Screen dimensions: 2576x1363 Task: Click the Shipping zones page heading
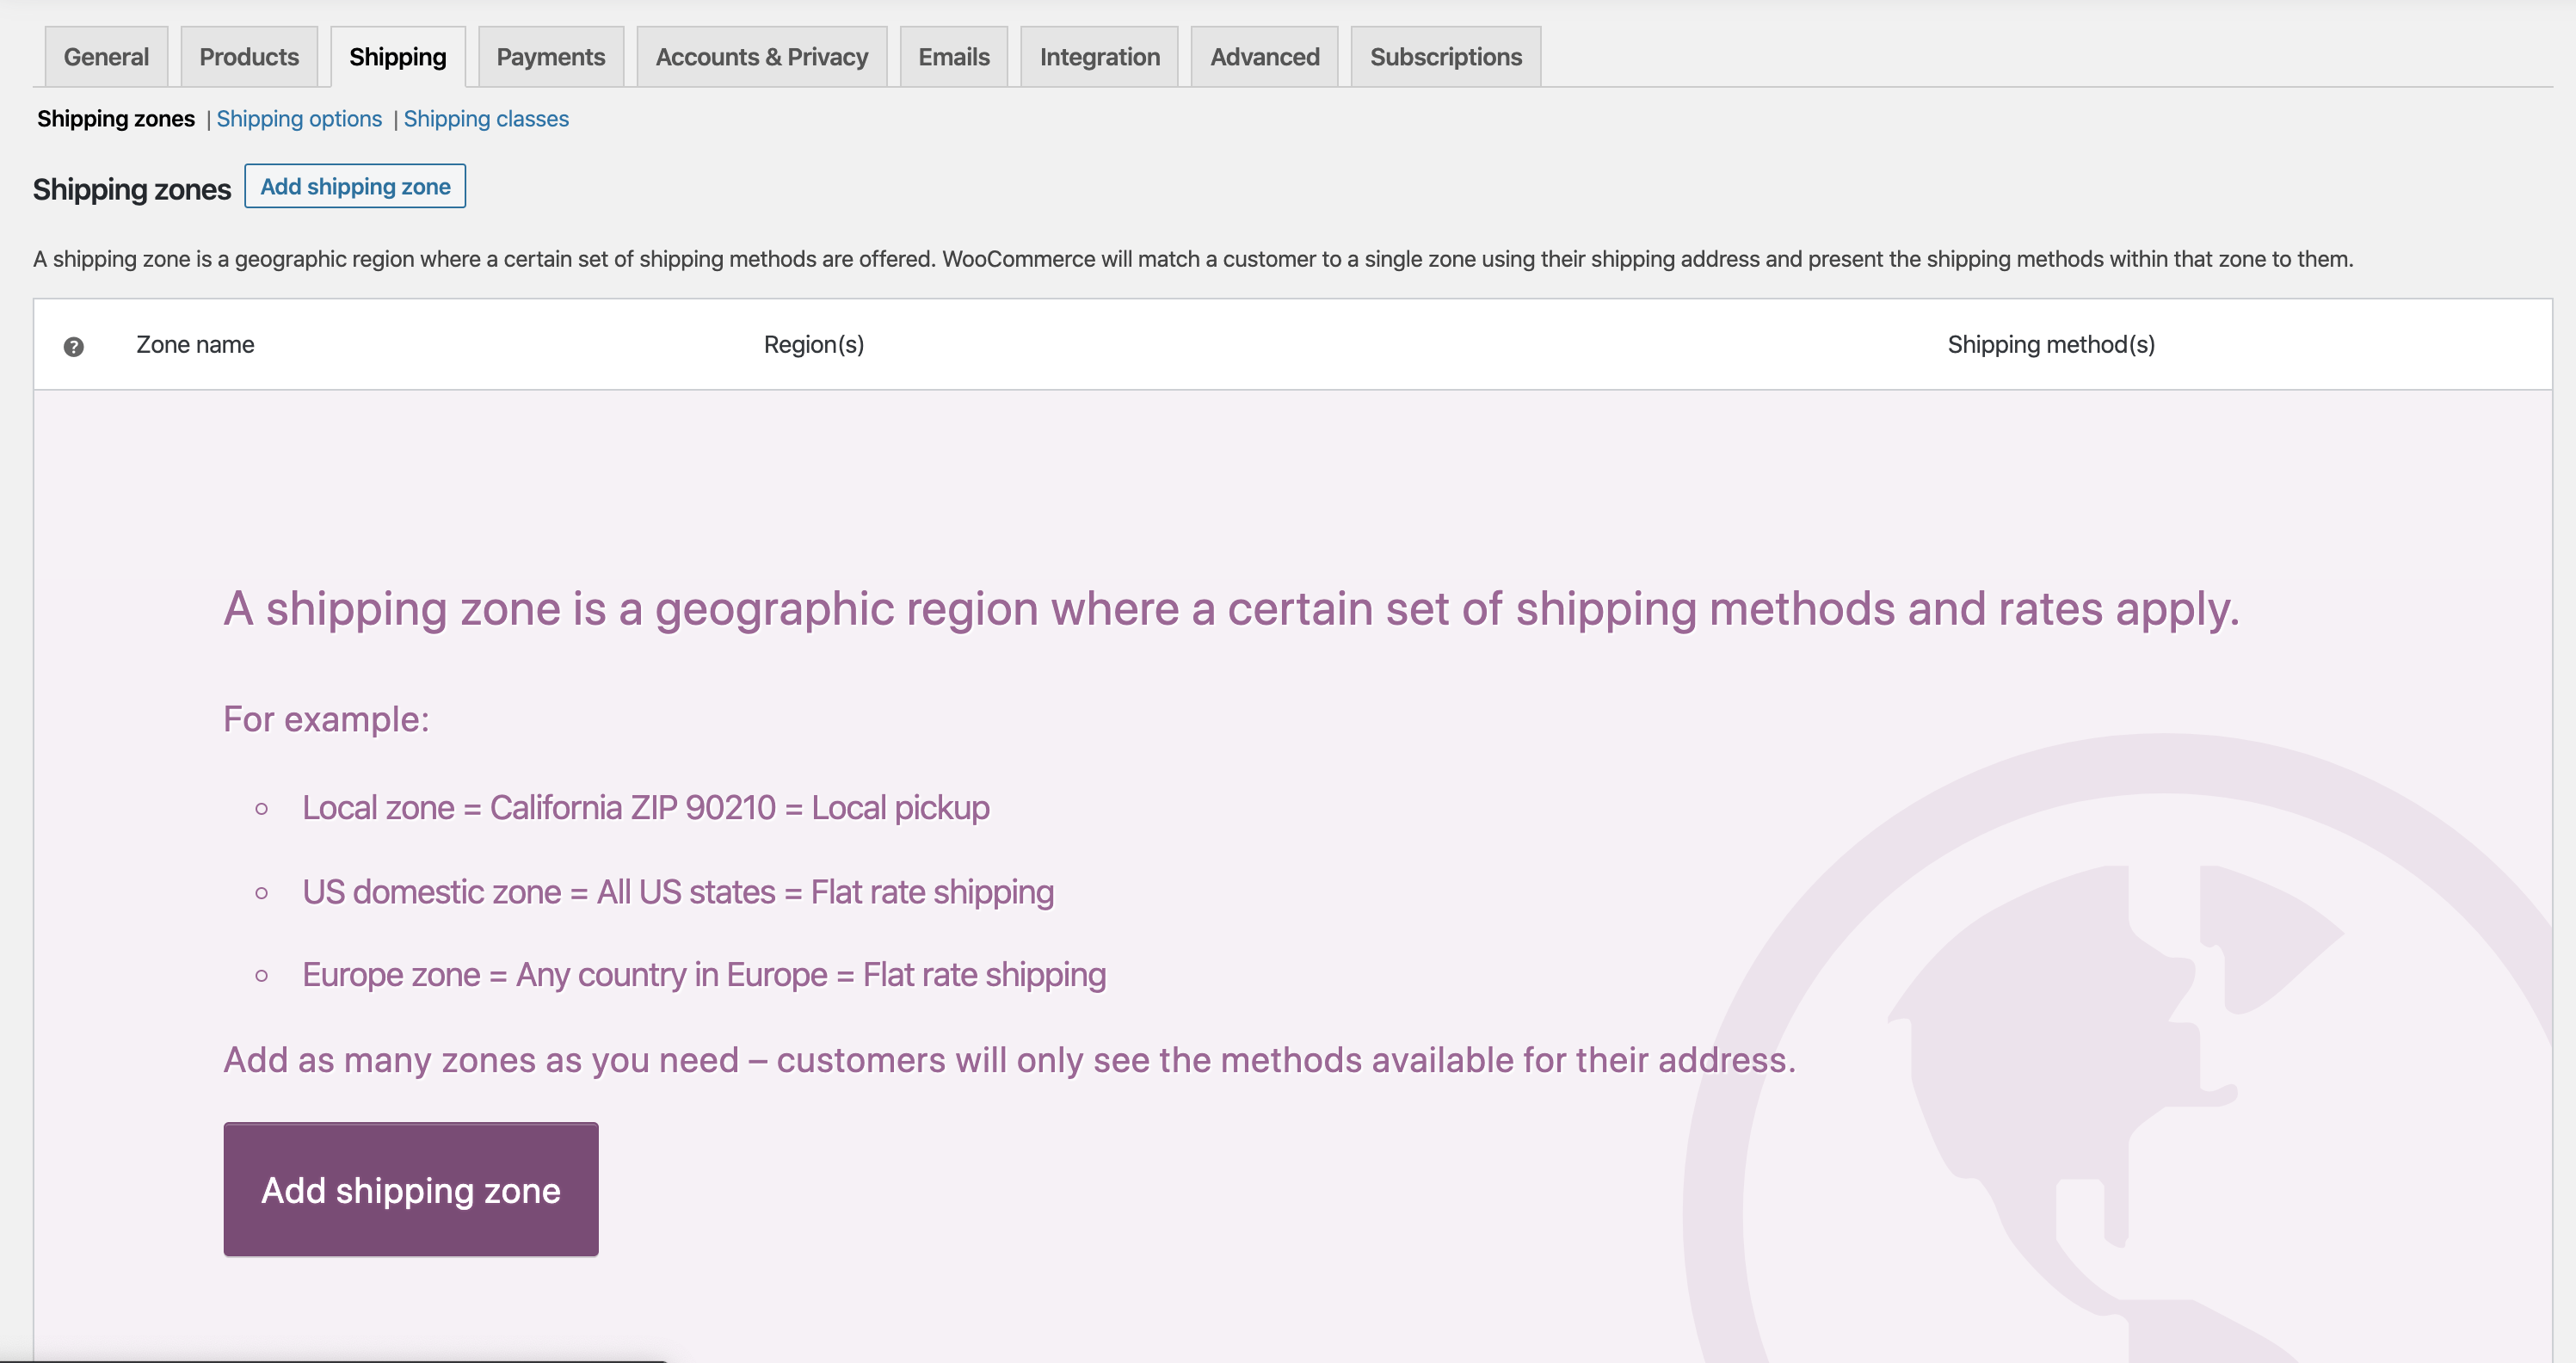[x=131, y=189]
